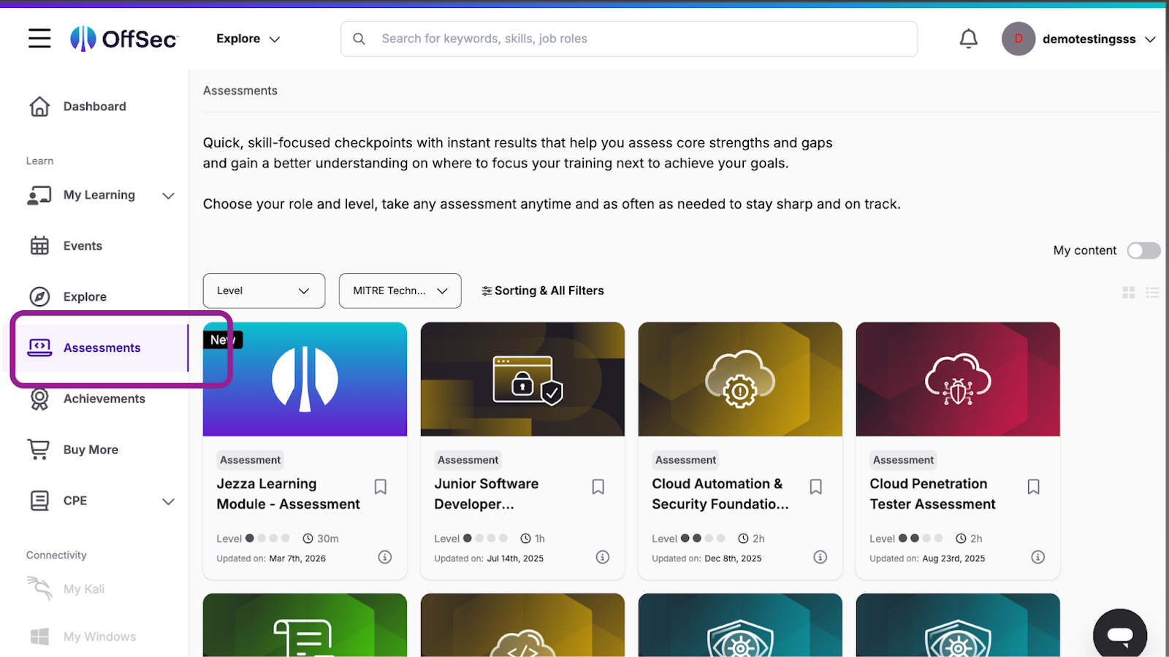The image size is (1169, 657).
Task: Click the notifications bell icon
Action: tap(968, 39)
